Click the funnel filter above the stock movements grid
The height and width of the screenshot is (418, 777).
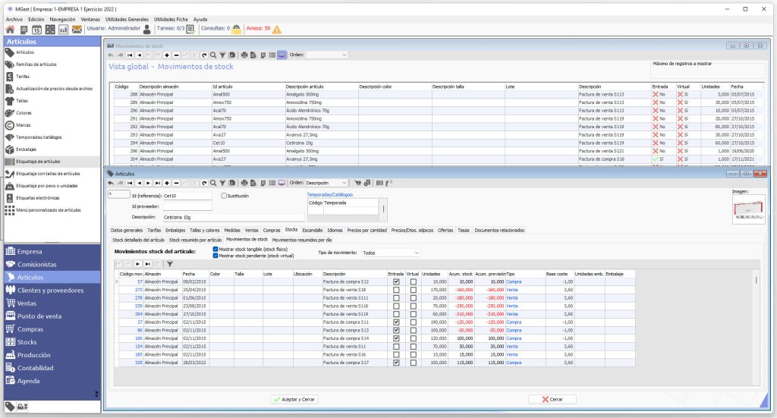[x=169, y=264]
